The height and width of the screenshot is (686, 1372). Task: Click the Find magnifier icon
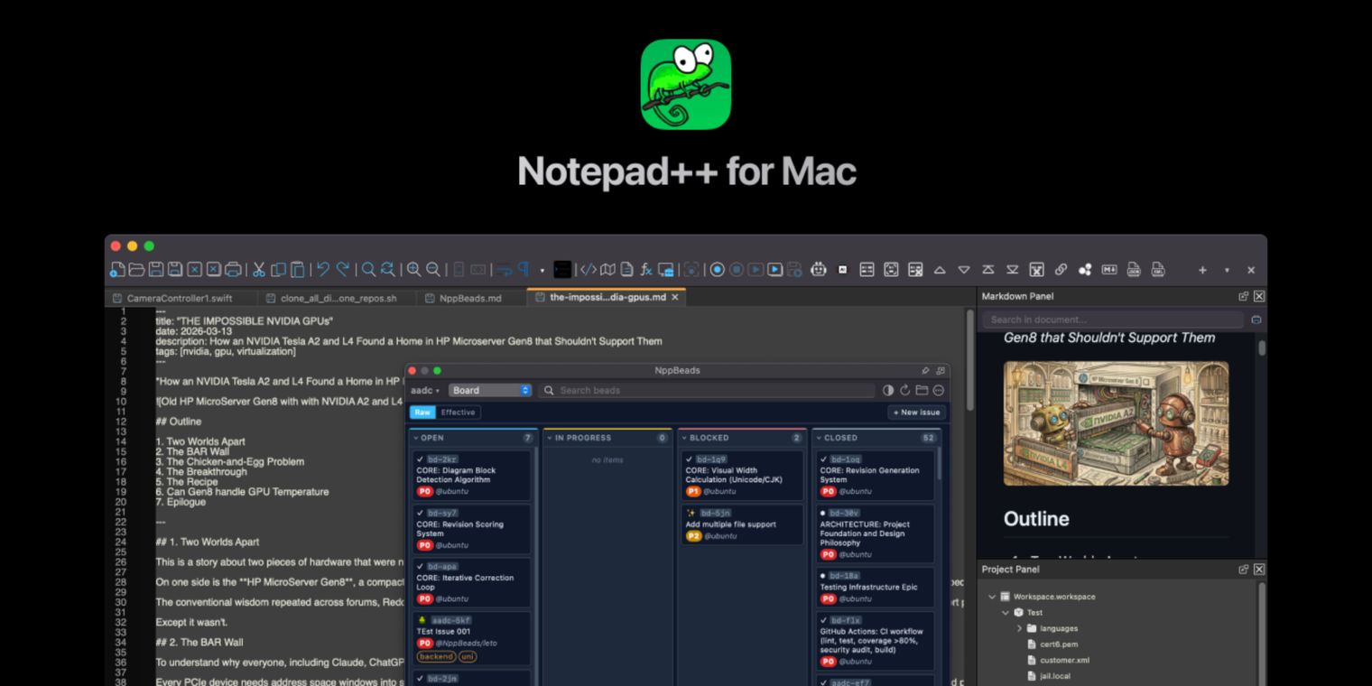coord(368,269)
